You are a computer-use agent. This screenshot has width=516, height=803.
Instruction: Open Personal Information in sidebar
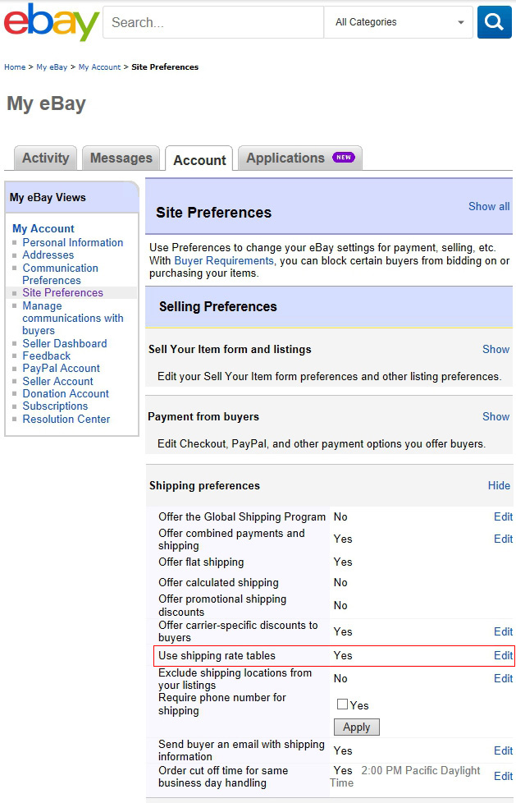73,242
